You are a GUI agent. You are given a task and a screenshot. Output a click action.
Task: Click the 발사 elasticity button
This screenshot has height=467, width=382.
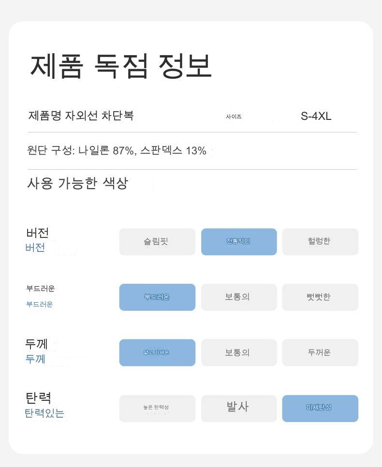coord(239,409)
